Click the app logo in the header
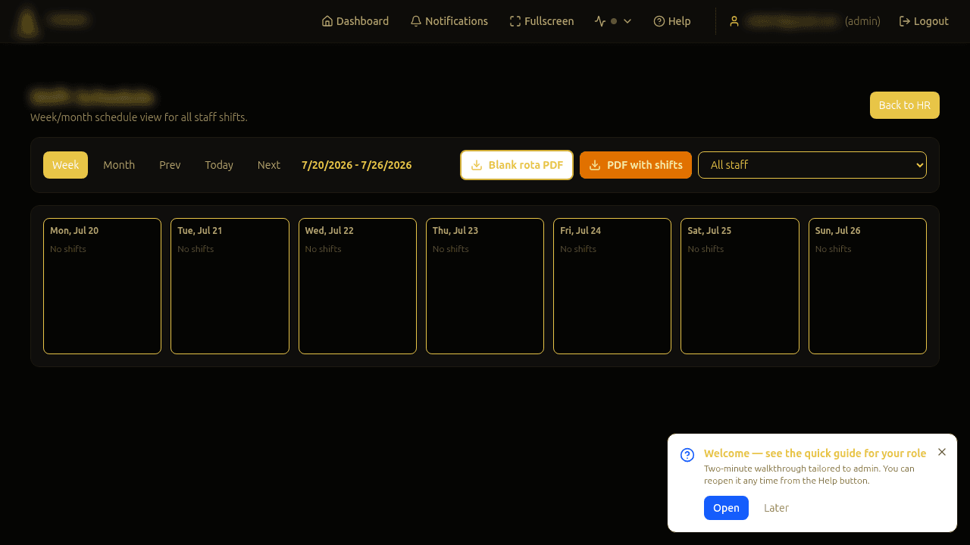 (28, 22)
